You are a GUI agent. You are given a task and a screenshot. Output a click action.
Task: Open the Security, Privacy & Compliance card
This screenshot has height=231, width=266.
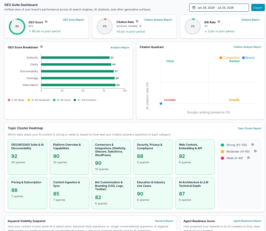(x=153, y=157)
